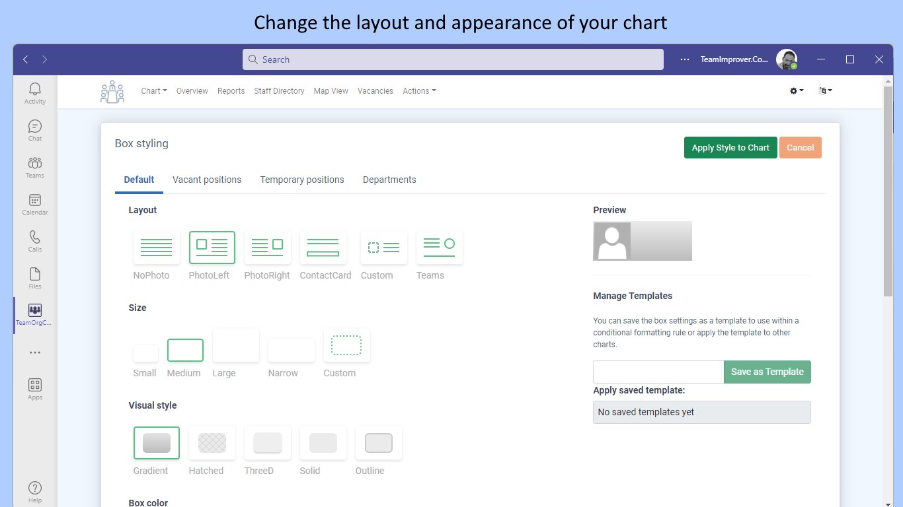Click the TeamOrgChart logo icon
Screen dimensions: 903x507
(112, 92)
